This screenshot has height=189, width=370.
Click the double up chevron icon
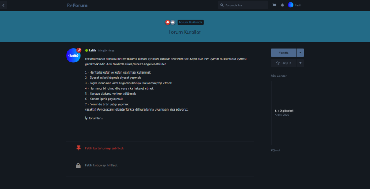272,76
